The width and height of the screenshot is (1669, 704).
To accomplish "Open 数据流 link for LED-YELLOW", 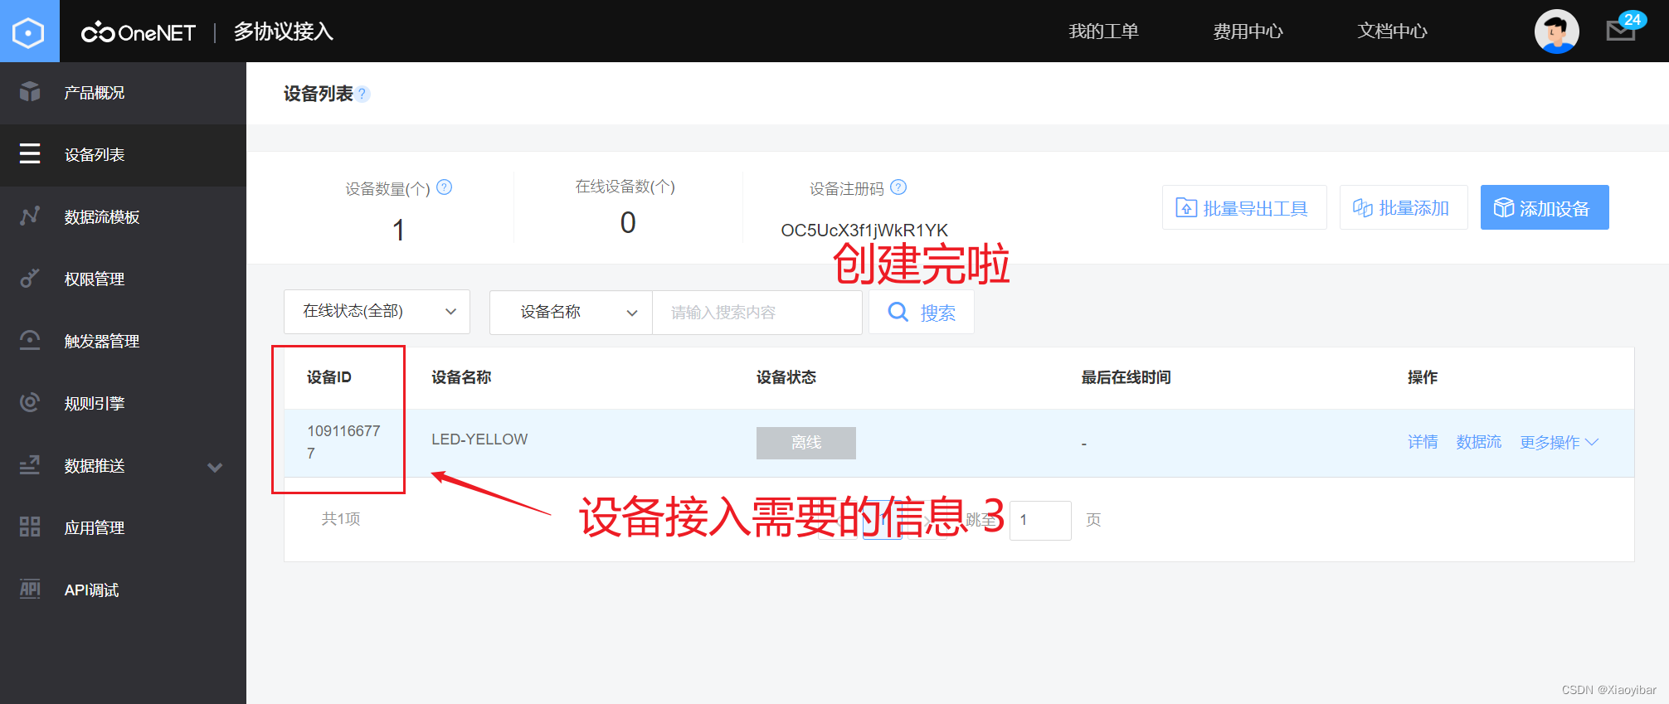I will coord(1479,442).
